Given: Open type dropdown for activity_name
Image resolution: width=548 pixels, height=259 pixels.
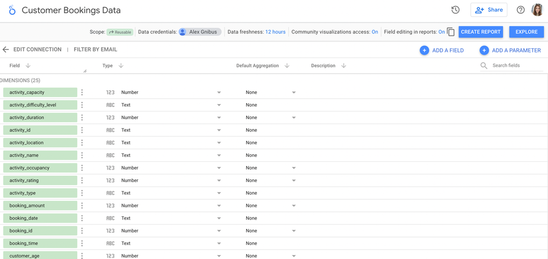Looking at the screenshot, I should coord(219,155).
